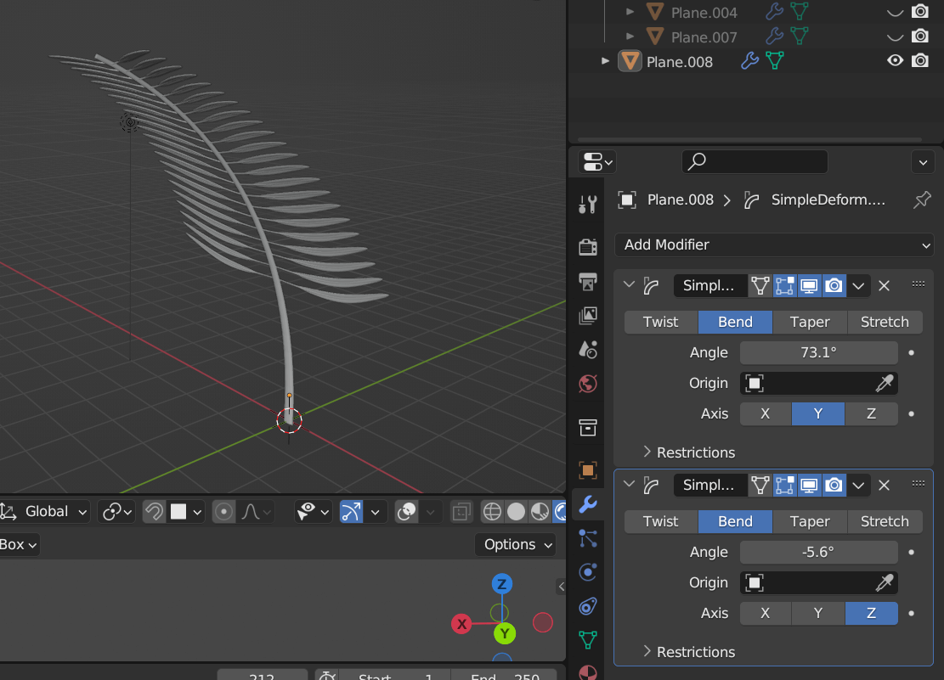Select Stretch mode in first modifier
The height and width of the screenshot is (680, 944).
click(885, 322)
